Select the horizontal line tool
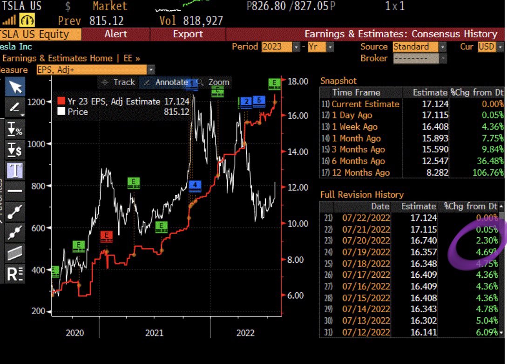This screenshot has width=507, height=364. pos(15,190)
